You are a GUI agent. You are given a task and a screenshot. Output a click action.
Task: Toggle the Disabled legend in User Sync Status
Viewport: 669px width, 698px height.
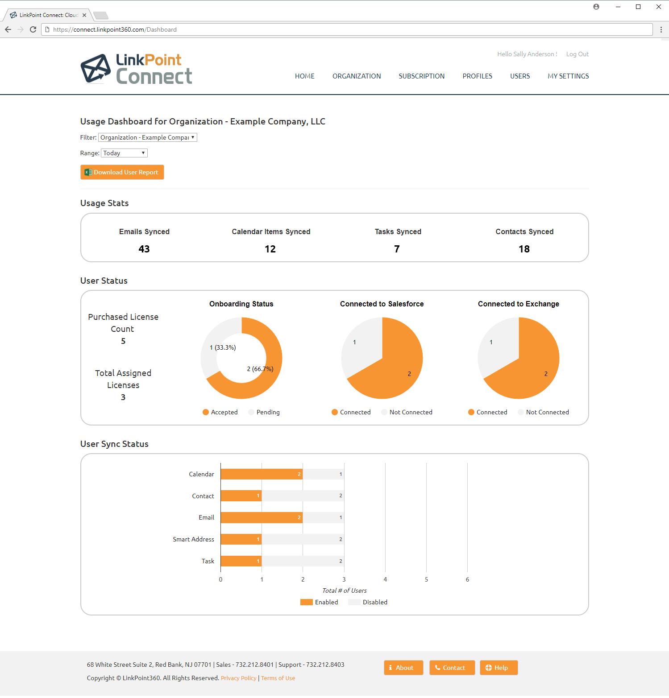tap(368, 603)
